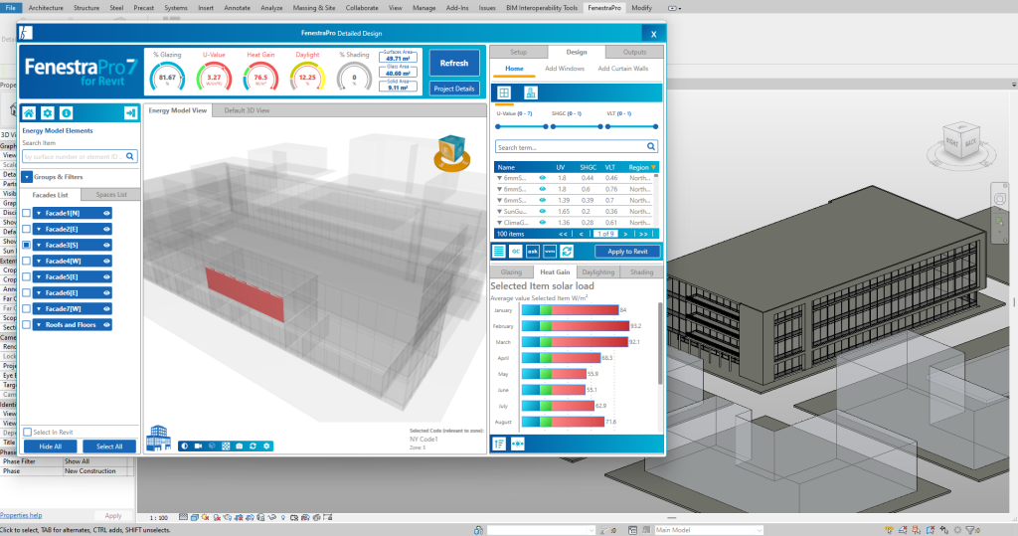Expand the SunGu... glazing row triangle

[500, 211]
